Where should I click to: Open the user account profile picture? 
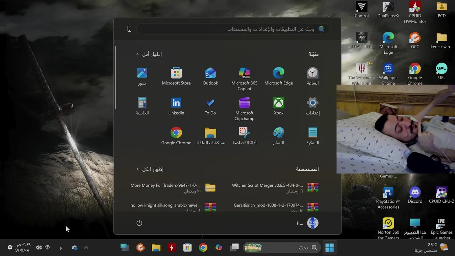pyautogui.click(x=313, y=223)
